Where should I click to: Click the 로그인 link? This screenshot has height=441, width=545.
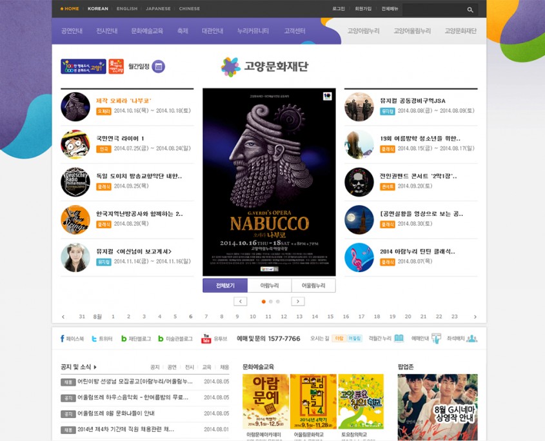click(x=339, y=8)
